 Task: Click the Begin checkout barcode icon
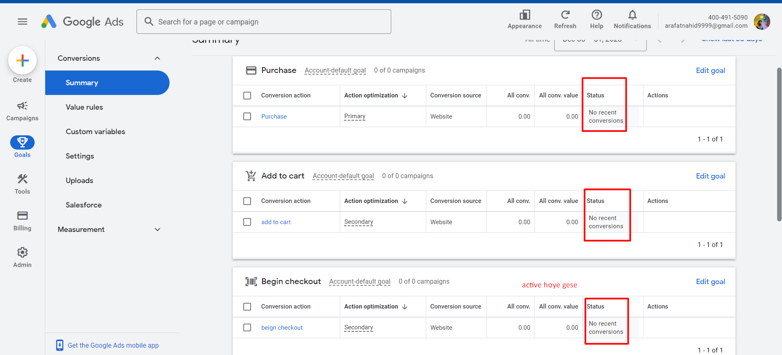coord(251,281)
